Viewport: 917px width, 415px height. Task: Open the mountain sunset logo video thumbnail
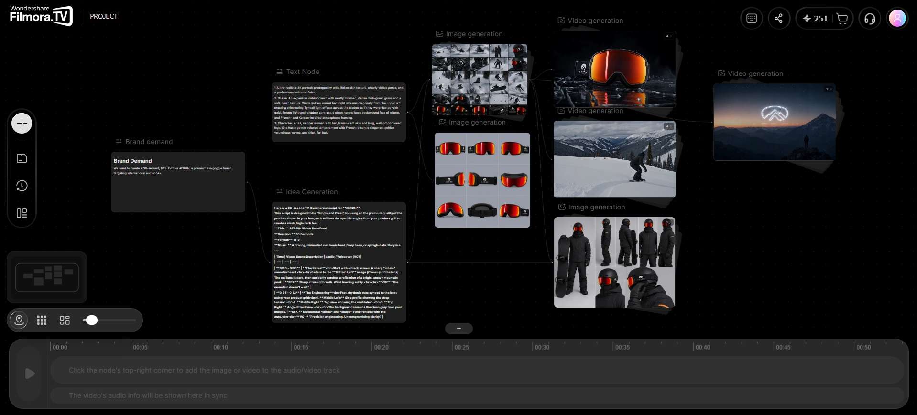pyautogui.click(x=775, y=122)
